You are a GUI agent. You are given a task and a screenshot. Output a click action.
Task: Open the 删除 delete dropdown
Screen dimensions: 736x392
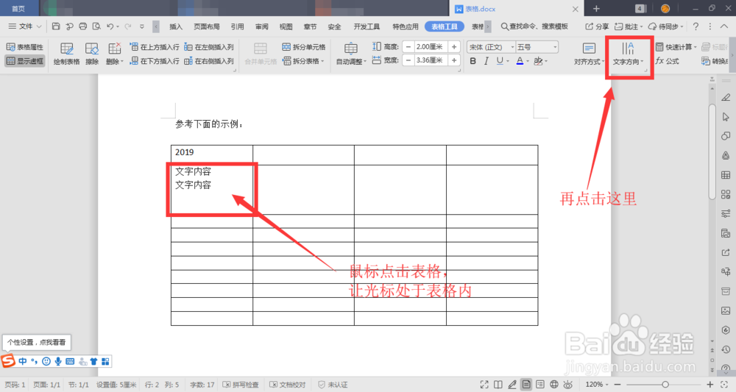pos(115,54)
